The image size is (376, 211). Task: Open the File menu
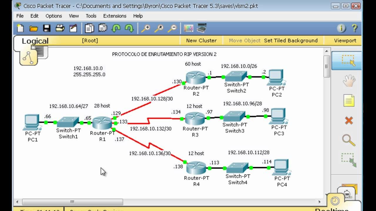tap(20, 16)
